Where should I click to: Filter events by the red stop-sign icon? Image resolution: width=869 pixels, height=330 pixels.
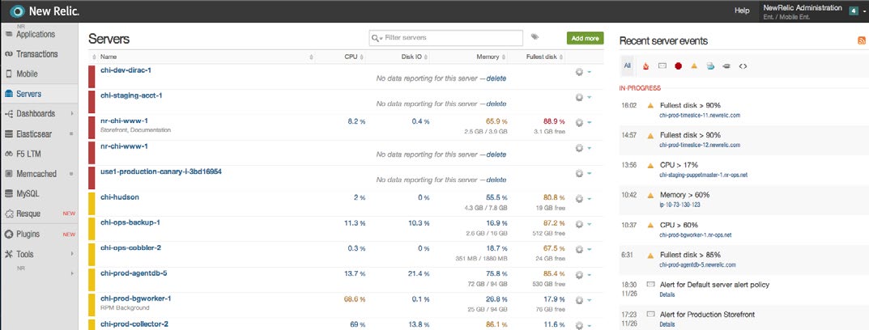(x=678, y=66)
